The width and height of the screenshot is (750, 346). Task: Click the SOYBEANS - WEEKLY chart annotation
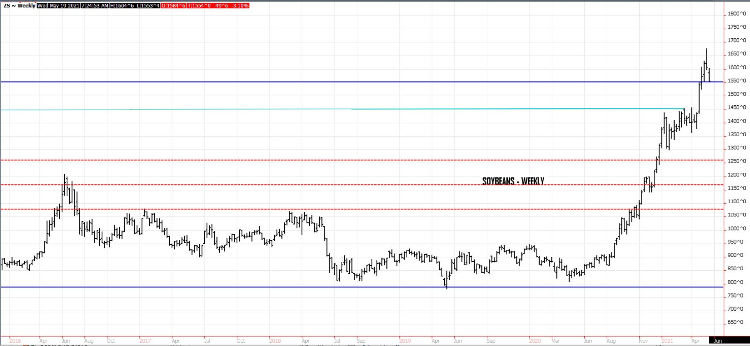point(513,181)
